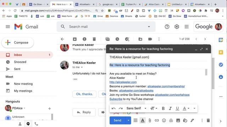Attach files with the paperclip icon

[x=150, y=120]
